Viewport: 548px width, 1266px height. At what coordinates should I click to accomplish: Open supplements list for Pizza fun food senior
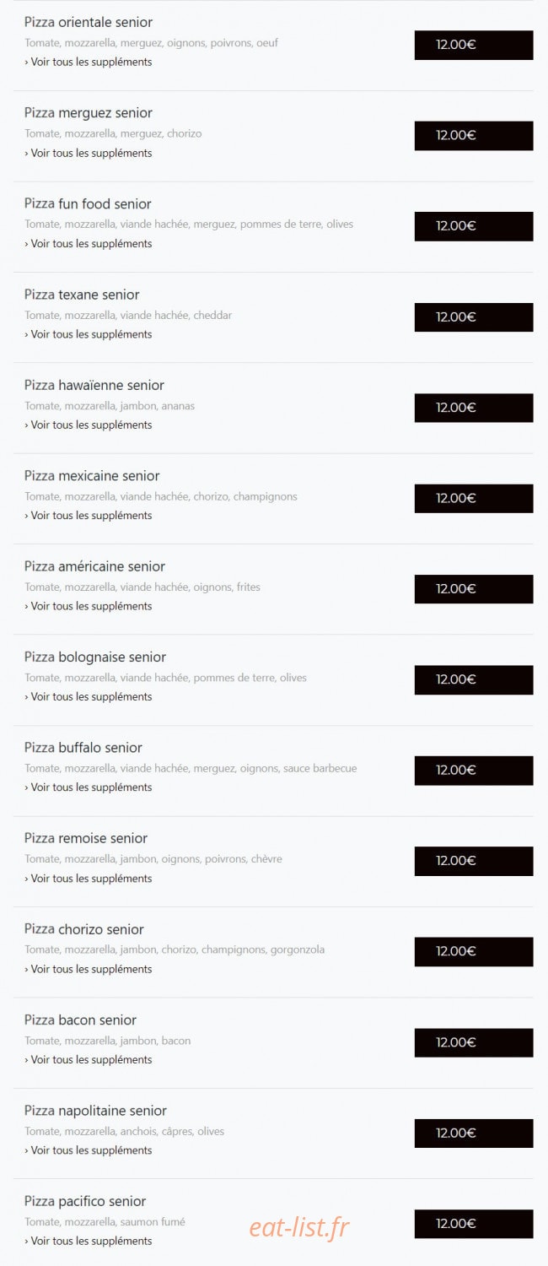[89, 243]
